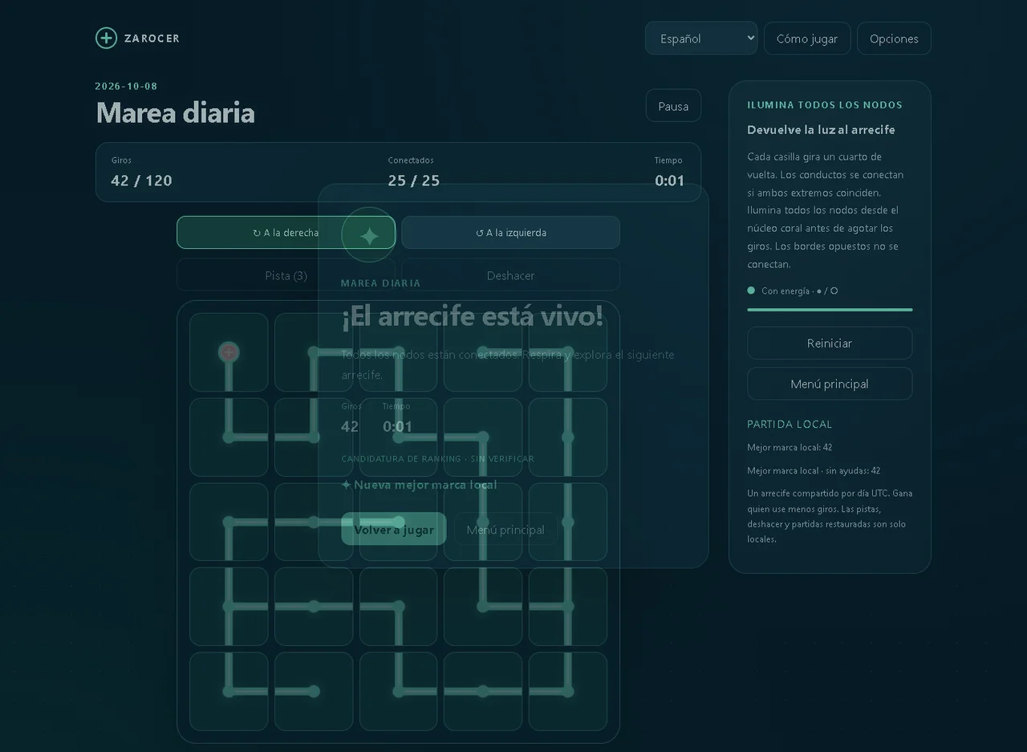1027x752 pixels.
Task: Restart the reef with Reiniciar
Action: point(830,343)
